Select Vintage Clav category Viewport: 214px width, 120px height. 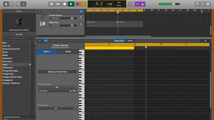pyautogui.click(x=17, y=74)
